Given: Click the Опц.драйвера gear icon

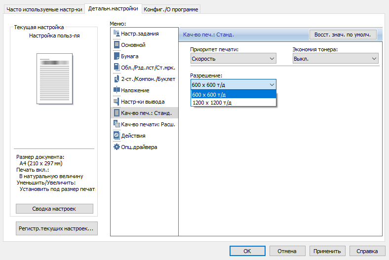Looking at the screenshot, I should 117,147.
